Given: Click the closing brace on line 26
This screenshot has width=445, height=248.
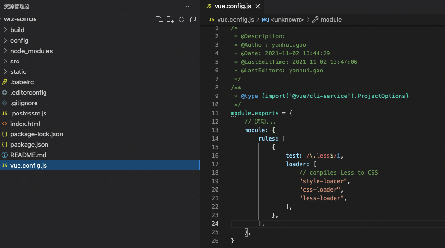Looking at the screenshot, I should [232, 240].
